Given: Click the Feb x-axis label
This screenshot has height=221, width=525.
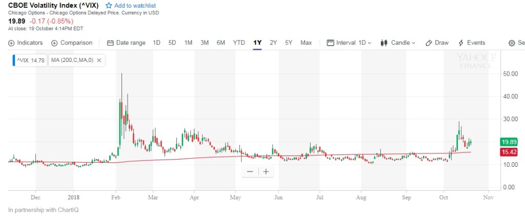Looking at the screenshot, I should [x=116, y=197].
